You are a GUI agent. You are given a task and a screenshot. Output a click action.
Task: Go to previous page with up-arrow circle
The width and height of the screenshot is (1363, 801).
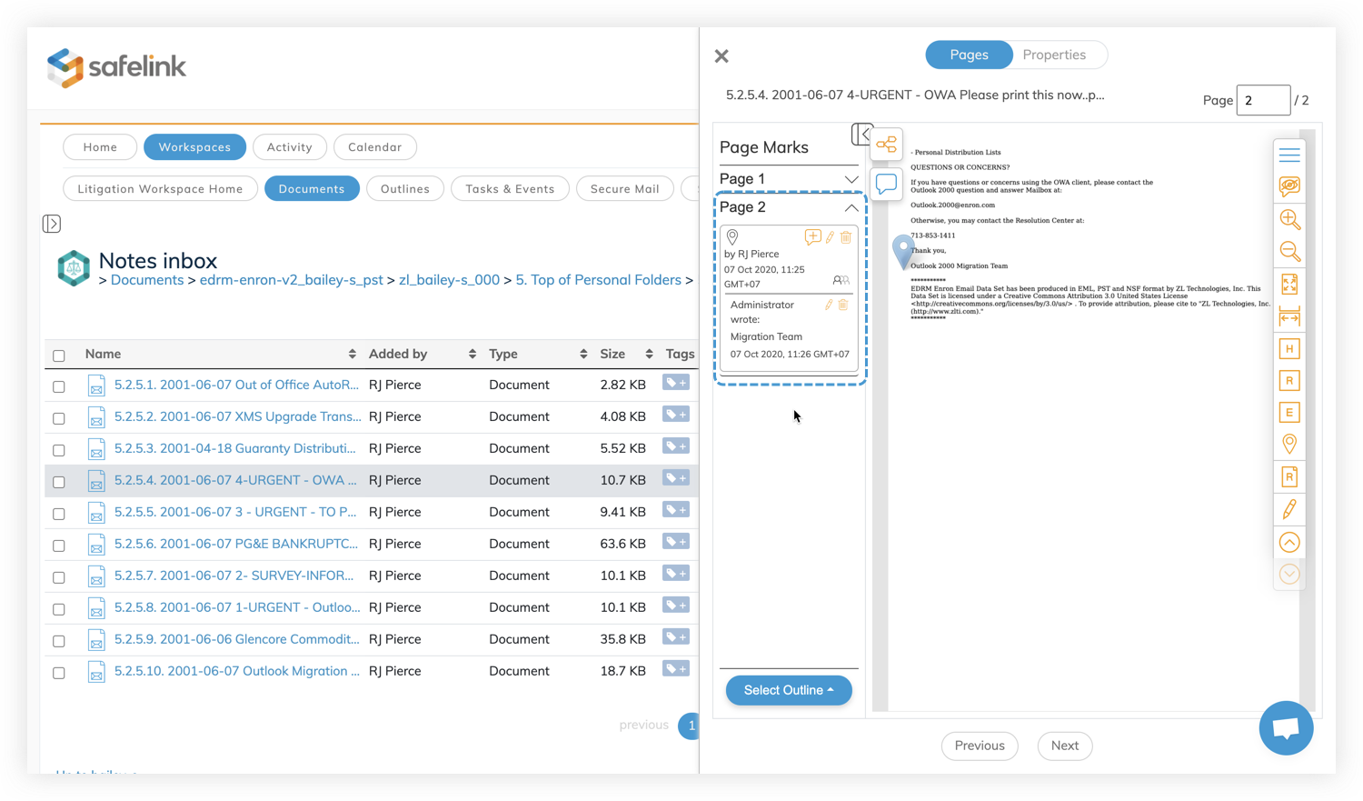click(1289, 543)
